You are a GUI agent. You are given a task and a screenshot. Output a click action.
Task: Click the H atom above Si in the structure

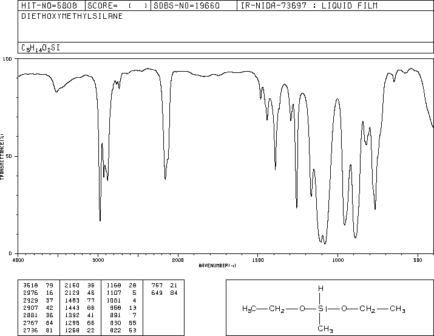(x=320, y=289)
